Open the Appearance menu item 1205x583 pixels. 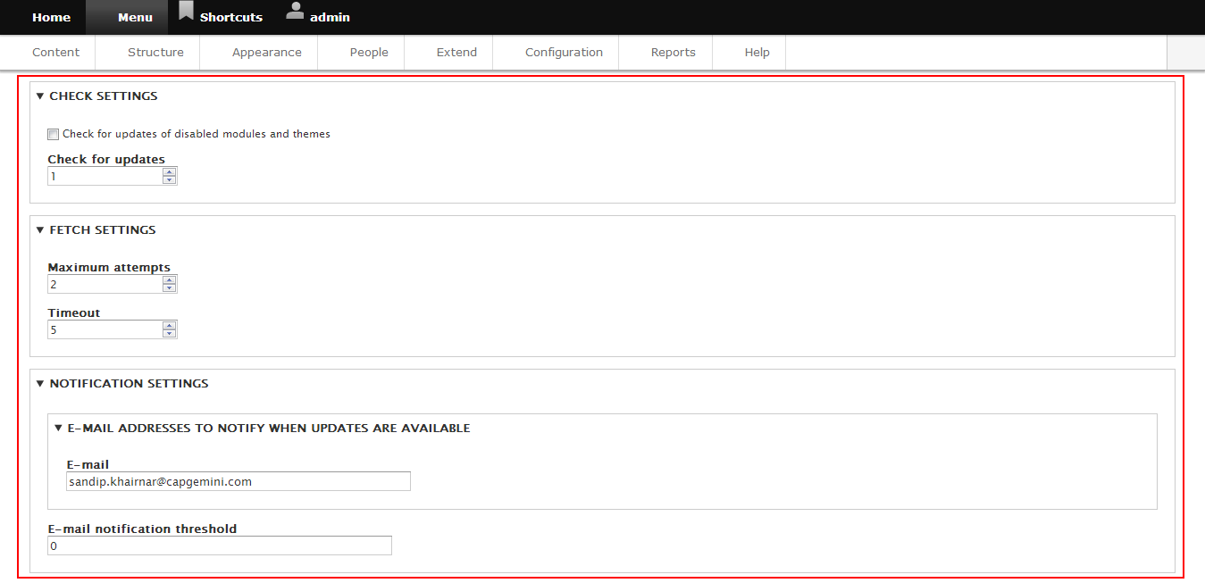pos(267,53)
